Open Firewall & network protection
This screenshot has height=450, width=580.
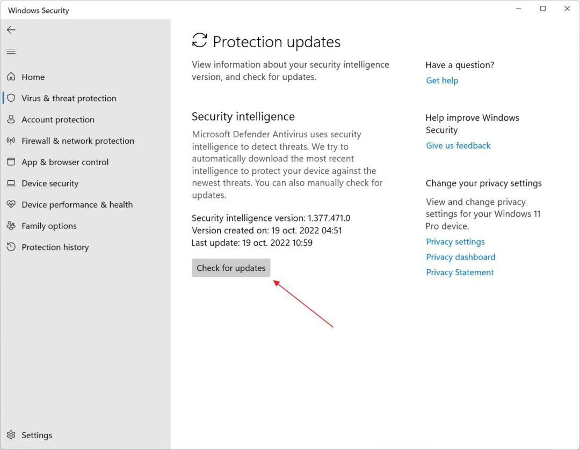click(x=78, y=141)
